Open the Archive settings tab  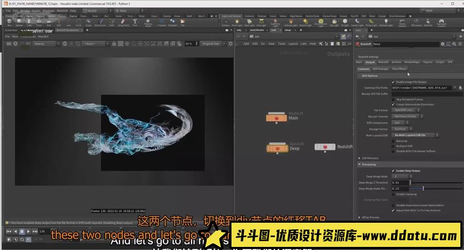[396, 62]
